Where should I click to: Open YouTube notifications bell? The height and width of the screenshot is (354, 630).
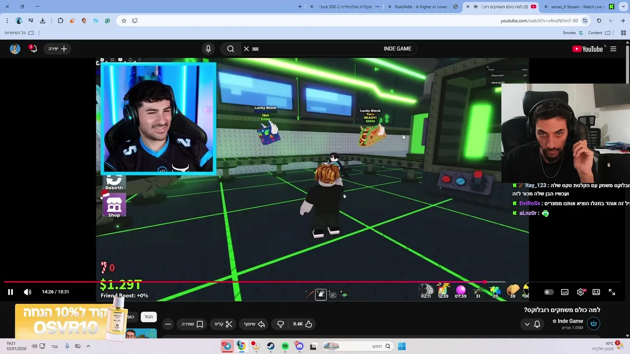(33, 49)
